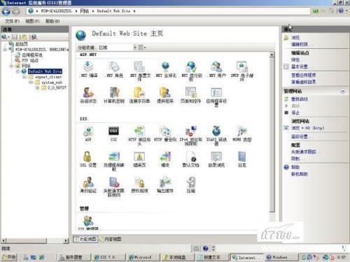Image resolution: width=350 pixels, height=262 pixels.
Task: Open the SSL settings lock icon
Action: pyautogui.click(x=87, y=157)
